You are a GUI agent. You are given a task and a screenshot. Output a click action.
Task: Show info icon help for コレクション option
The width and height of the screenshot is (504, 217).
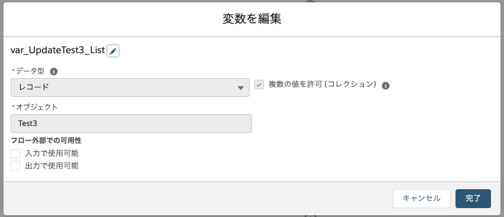[386, 86]
